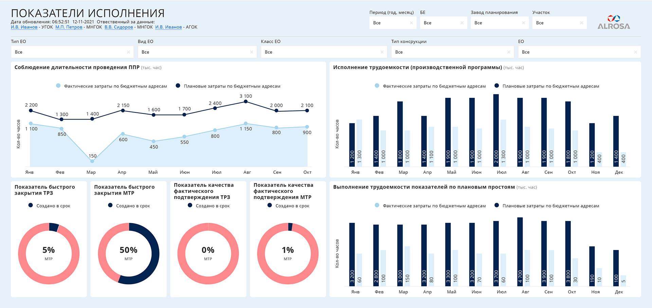Screen dimensions: 652x308
Task: Select the 2 000 bar for Июл
Action: coord(496,130)
